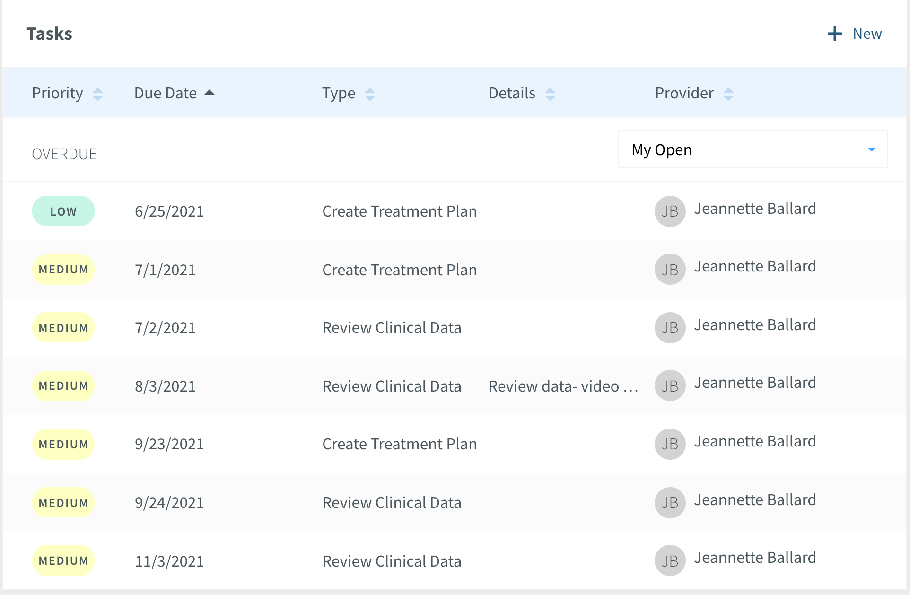Sort by Priority arrows icon
The height and width of the screenshot is (595, 910).
97,94
